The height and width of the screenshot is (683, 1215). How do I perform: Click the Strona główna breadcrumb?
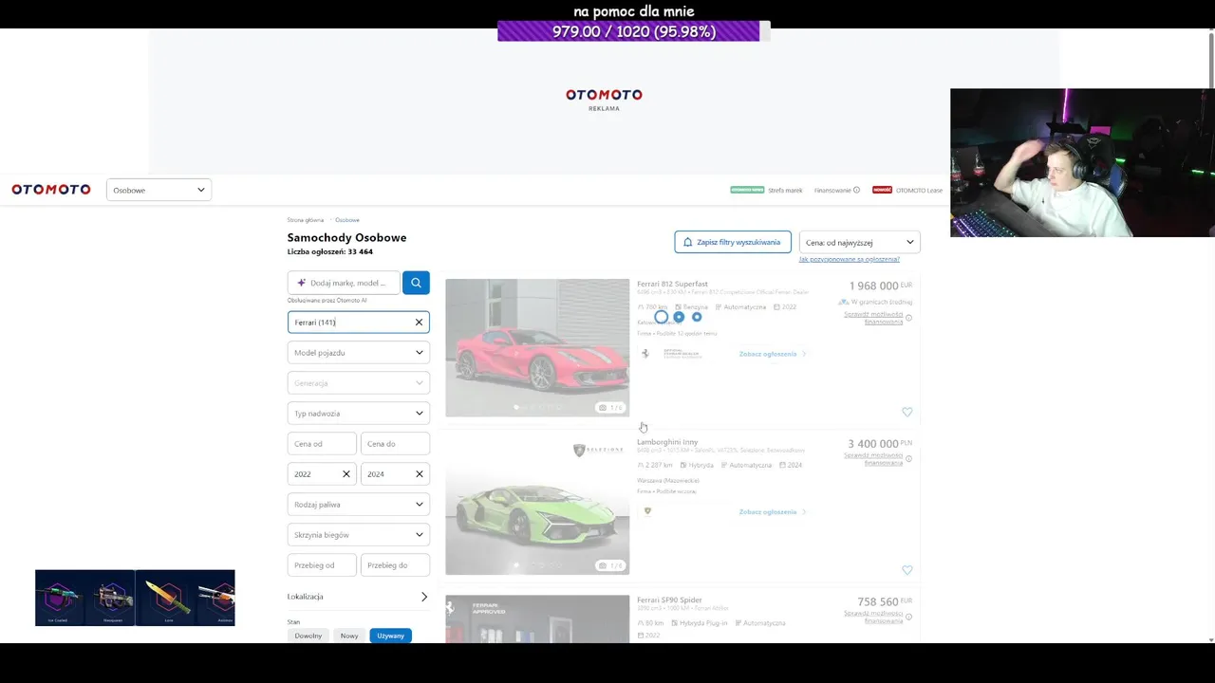pyautogui.click(x=306, y=220)
